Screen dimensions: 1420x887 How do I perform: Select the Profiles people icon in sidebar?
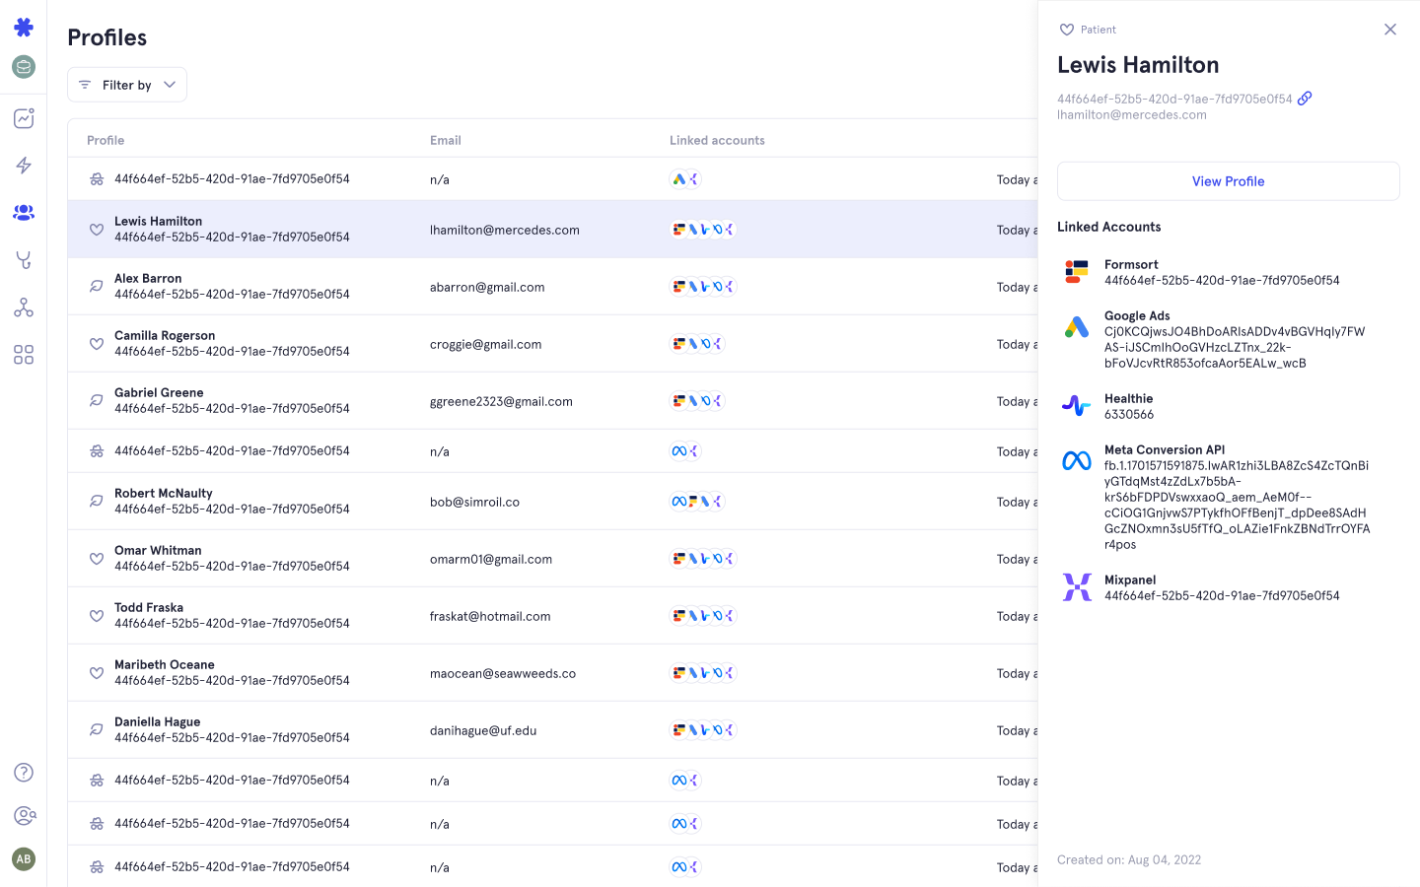(24, 212)
